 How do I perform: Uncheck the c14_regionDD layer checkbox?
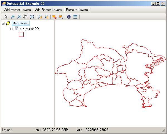point(16,29)
